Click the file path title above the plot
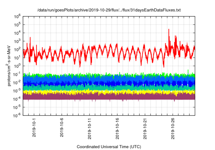Viewport: 215px width, 150px height. click(109, 10)
